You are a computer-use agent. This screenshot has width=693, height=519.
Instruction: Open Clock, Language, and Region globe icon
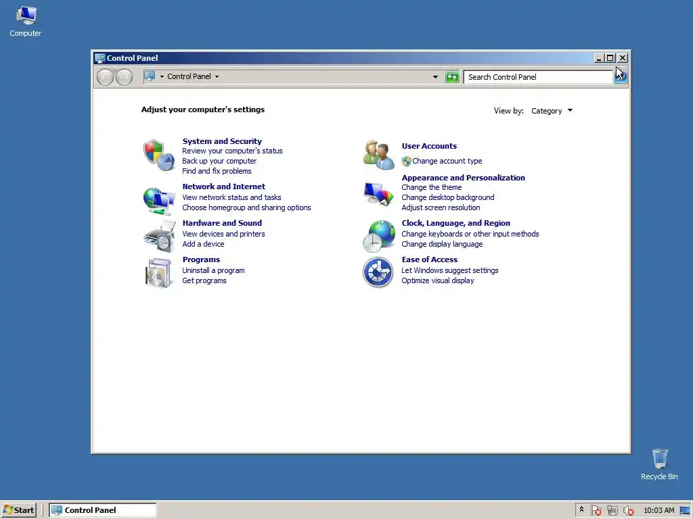[x=378, y=237]
